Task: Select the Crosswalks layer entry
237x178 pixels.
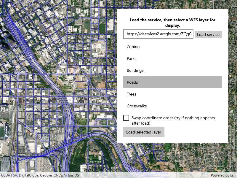Action: tap(172, 106)
